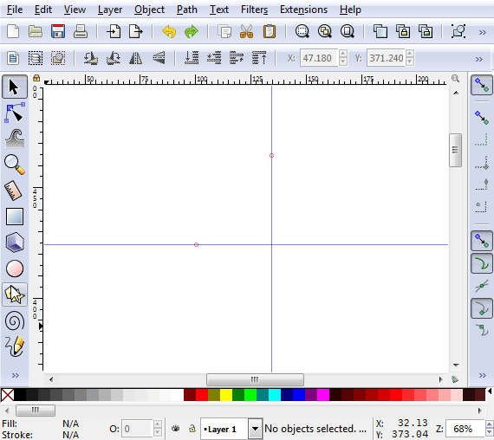Expand snap bar overflow chevron
Screen dimensions: 494x440
click(483, 375)
